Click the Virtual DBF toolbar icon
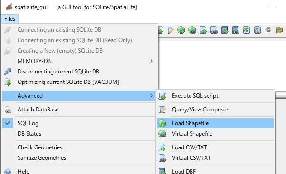The height and width of the screenshot is (174, 286). (236, 30)
